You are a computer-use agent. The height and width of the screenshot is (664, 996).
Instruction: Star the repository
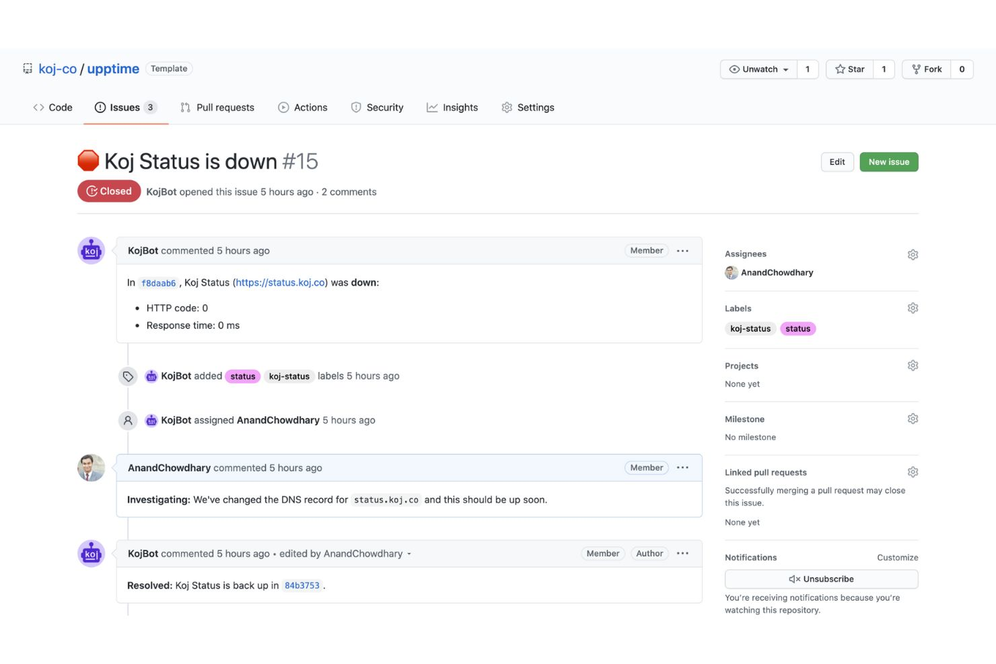[x=850, y=69]
